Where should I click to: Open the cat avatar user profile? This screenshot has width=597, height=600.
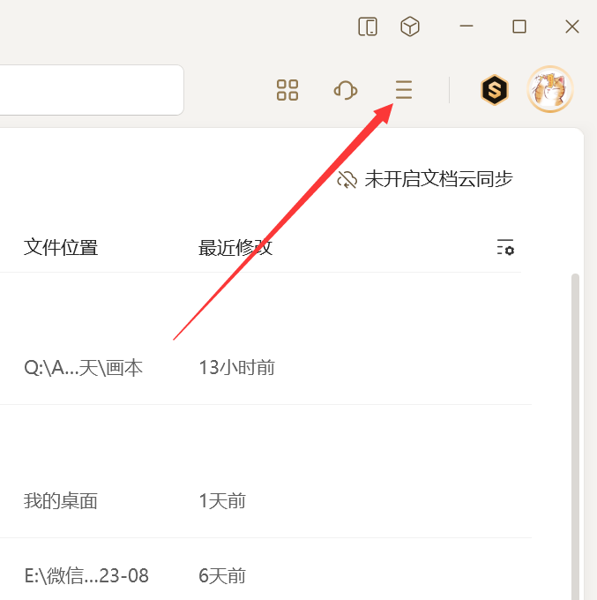click(x=550, y=89)
